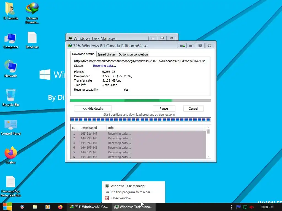Click the connections list scroll down arrow
This screenshot has height=211, width=282.
click(208, 156)
